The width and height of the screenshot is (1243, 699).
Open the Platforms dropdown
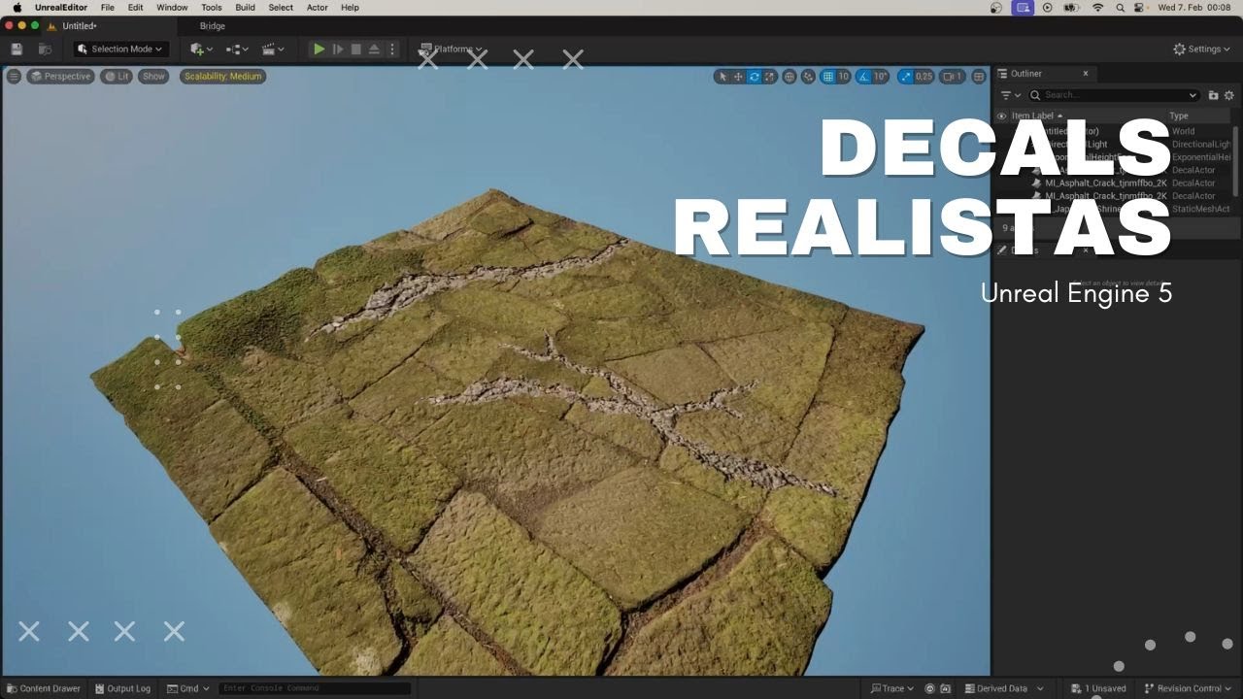(x=451, y=49)
